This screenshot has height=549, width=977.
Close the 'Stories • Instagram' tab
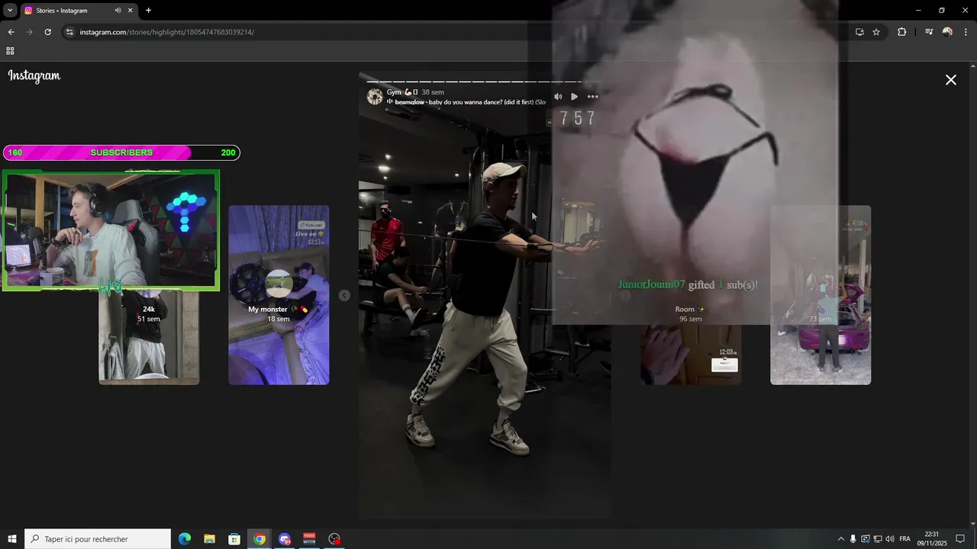[x=130, y=11]
